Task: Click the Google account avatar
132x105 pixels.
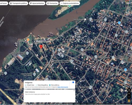Action: tap(128, 2)
